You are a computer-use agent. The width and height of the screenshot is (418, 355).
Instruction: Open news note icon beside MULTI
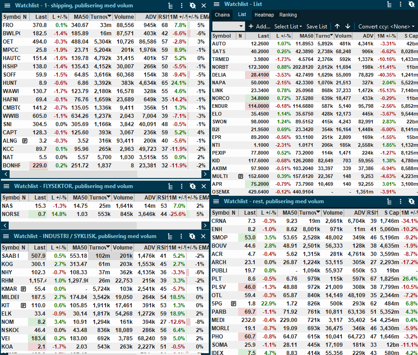coord(241,176)
